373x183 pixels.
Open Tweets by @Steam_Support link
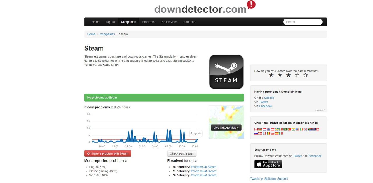269,179
